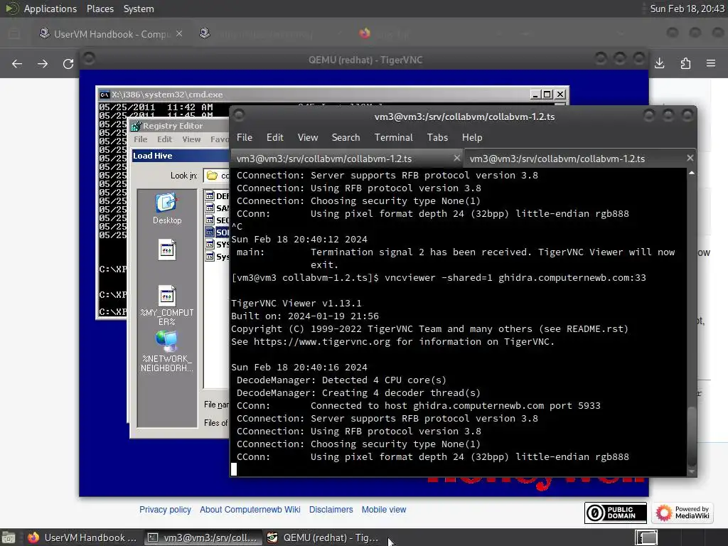Open the Look in dropdown in Load Hive
The height and width of the screenshot is (546, 728).
(216, 176)
